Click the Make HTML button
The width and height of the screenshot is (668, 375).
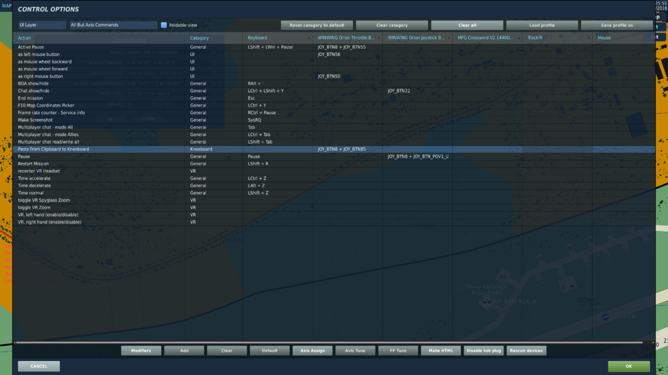(441, 351)
